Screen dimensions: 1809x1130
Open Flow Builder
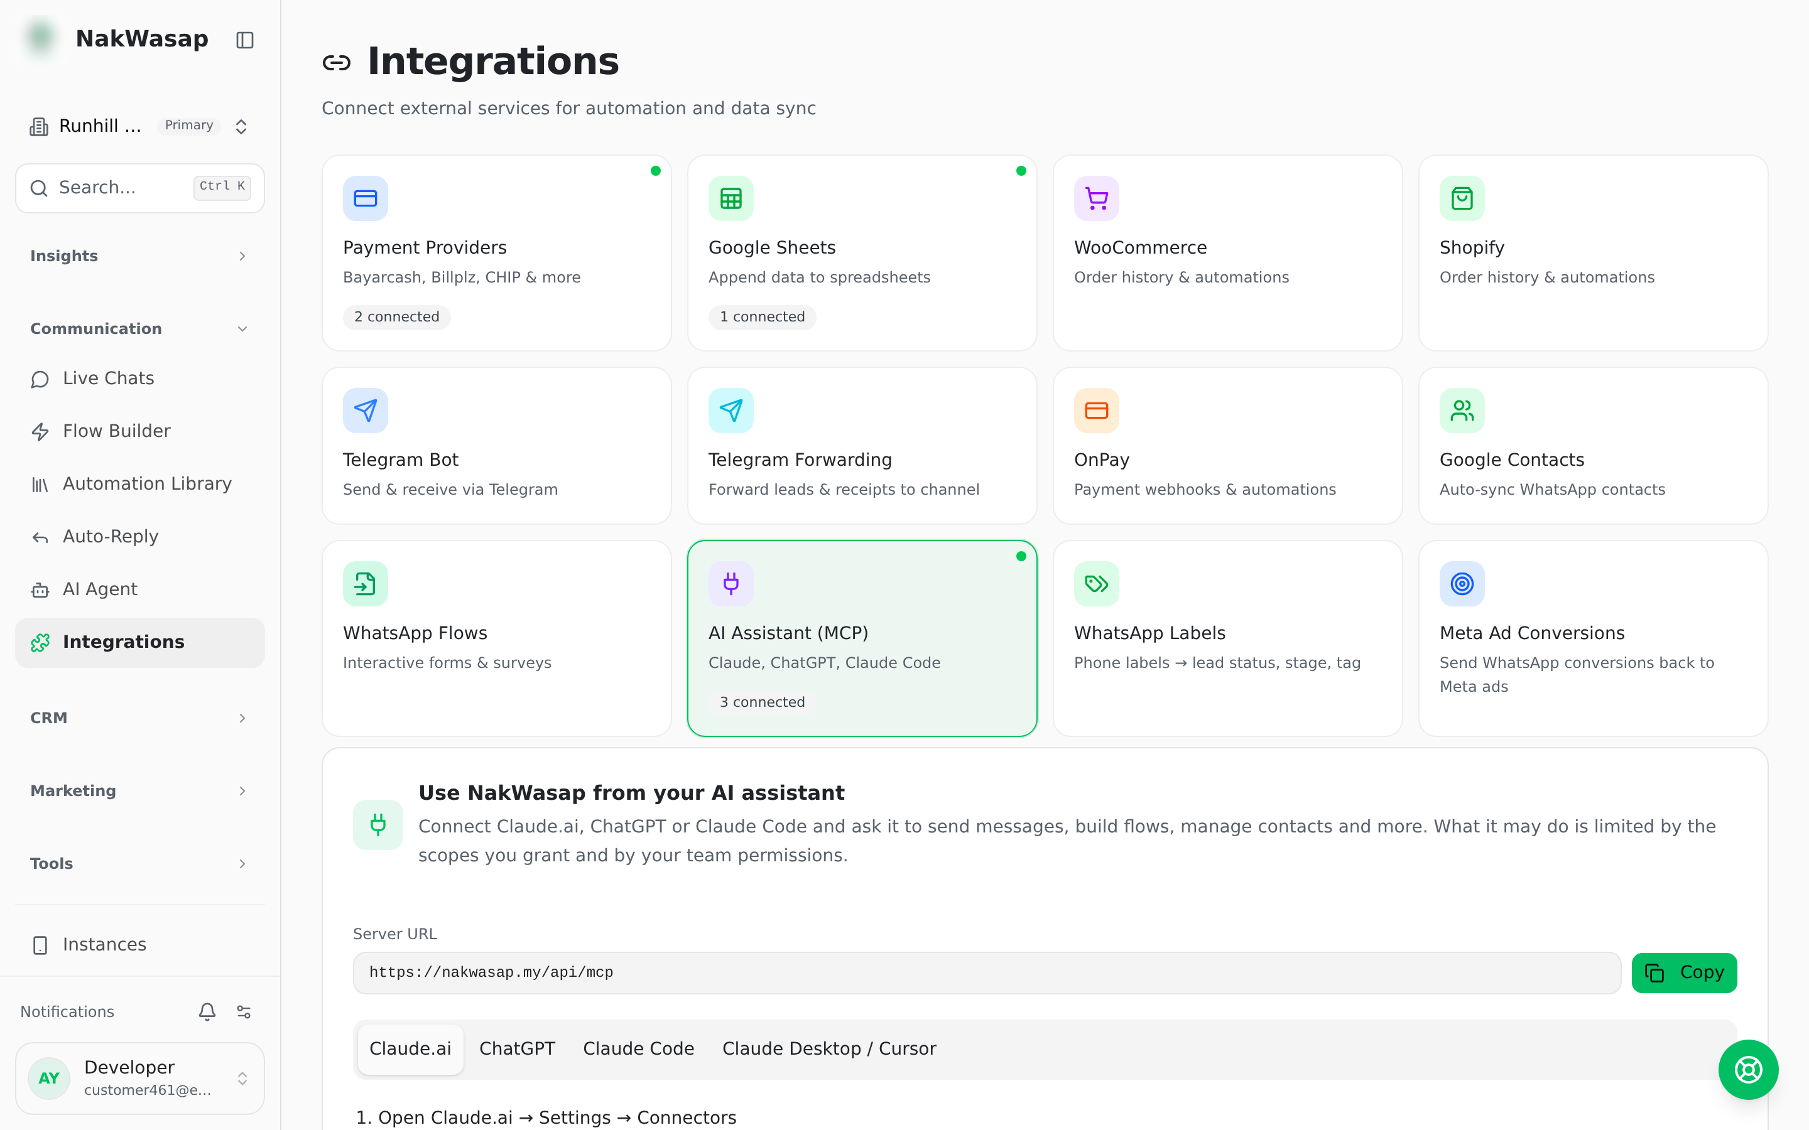tap(140, 431)
